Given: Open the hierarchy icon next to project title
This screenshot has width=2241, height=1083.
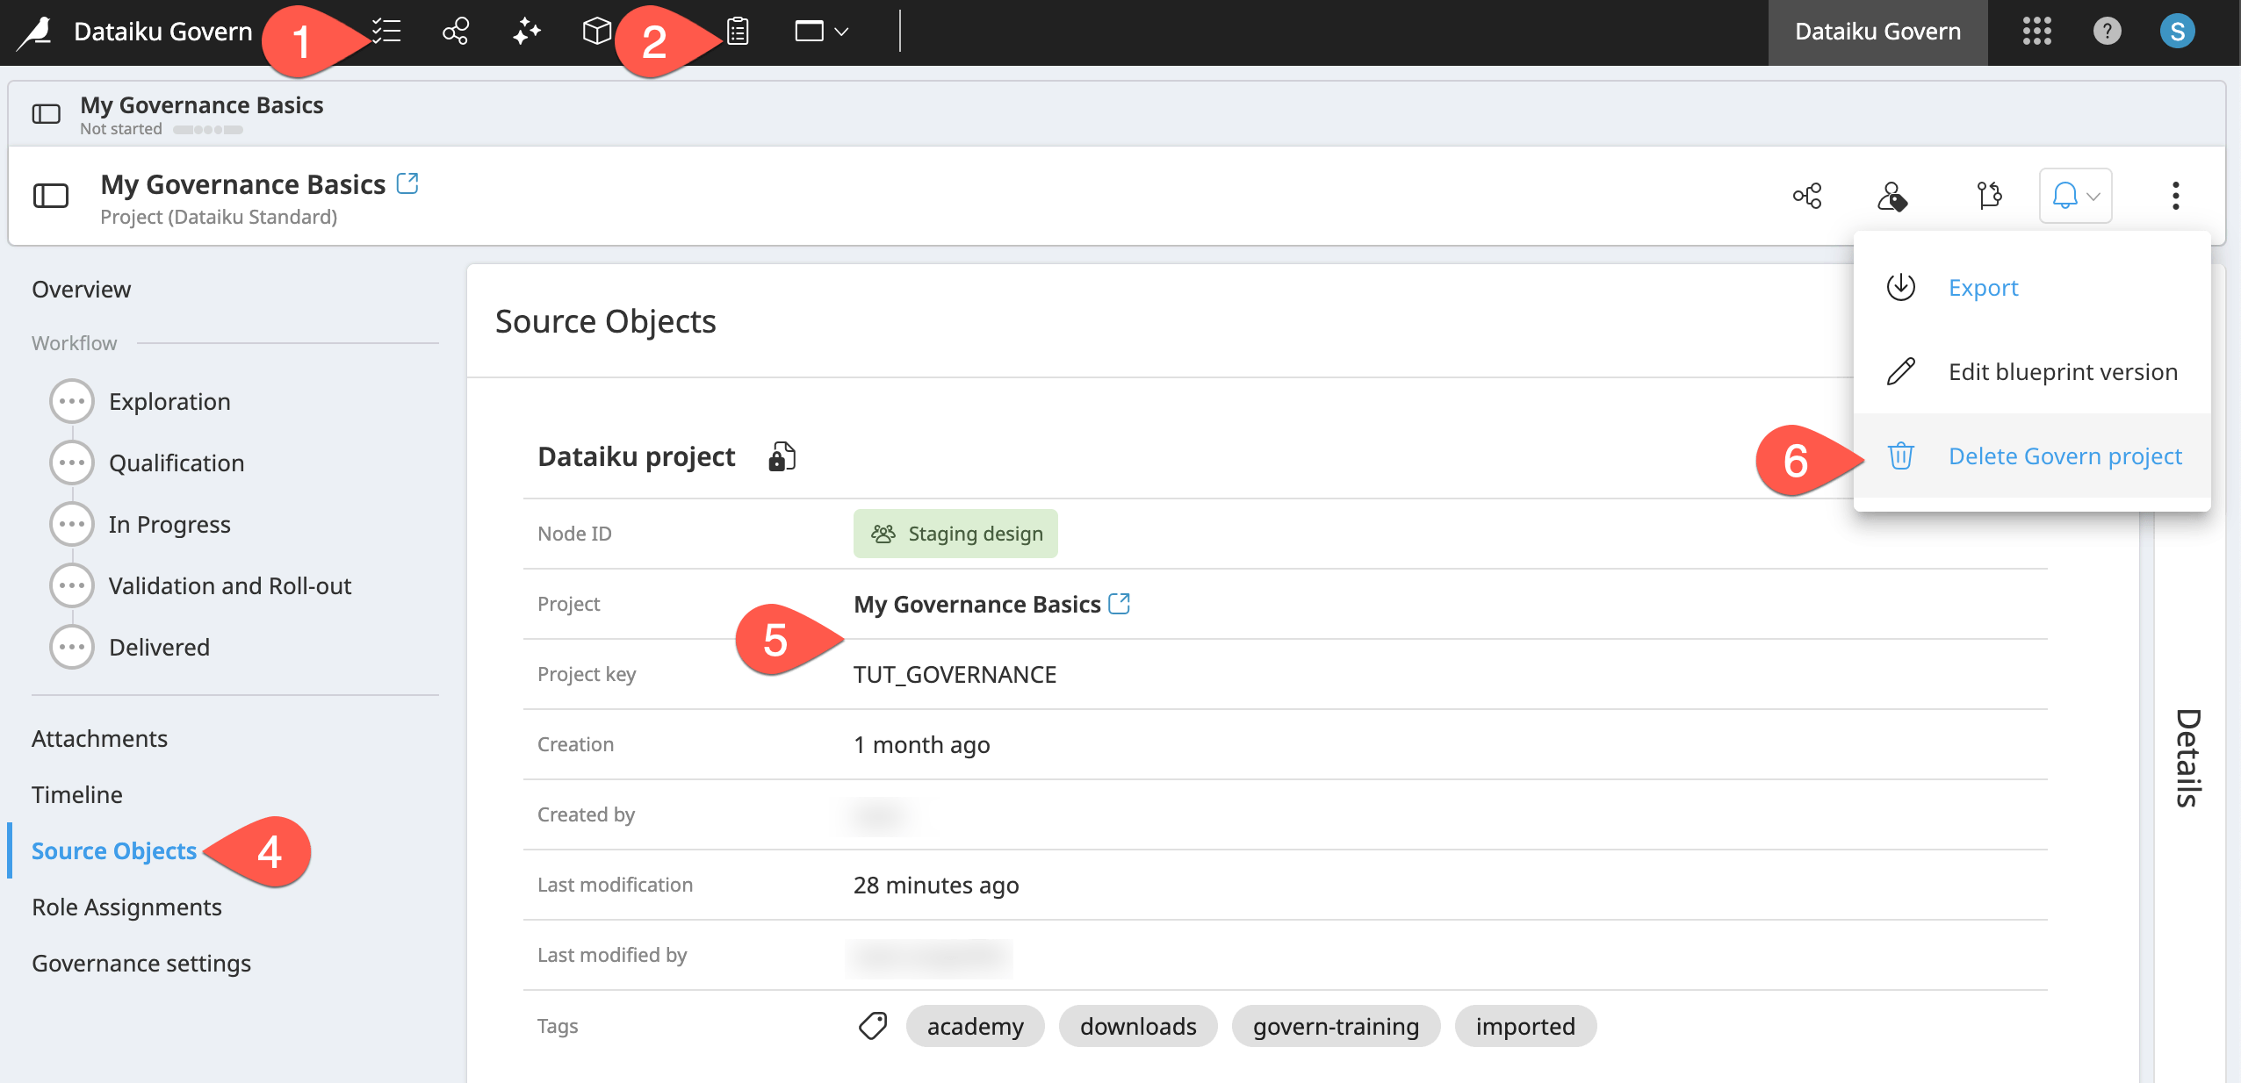Looking at the screenshot, I should click(1808, 196).
